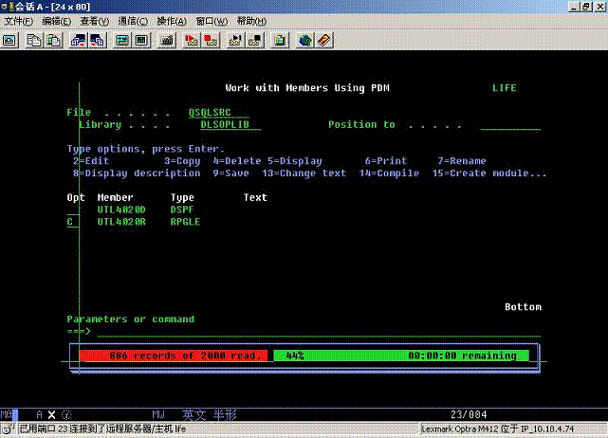Click the 5=Display option text
Screen dimensions: 608x438
pyautogui.click(x=295, y=161)
